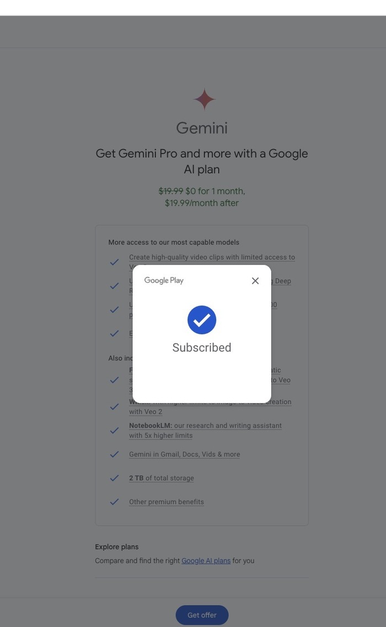Open NotebookLM research and writing assistant link
The width and height of the screenshot is (386, 627).
[205, 426]
